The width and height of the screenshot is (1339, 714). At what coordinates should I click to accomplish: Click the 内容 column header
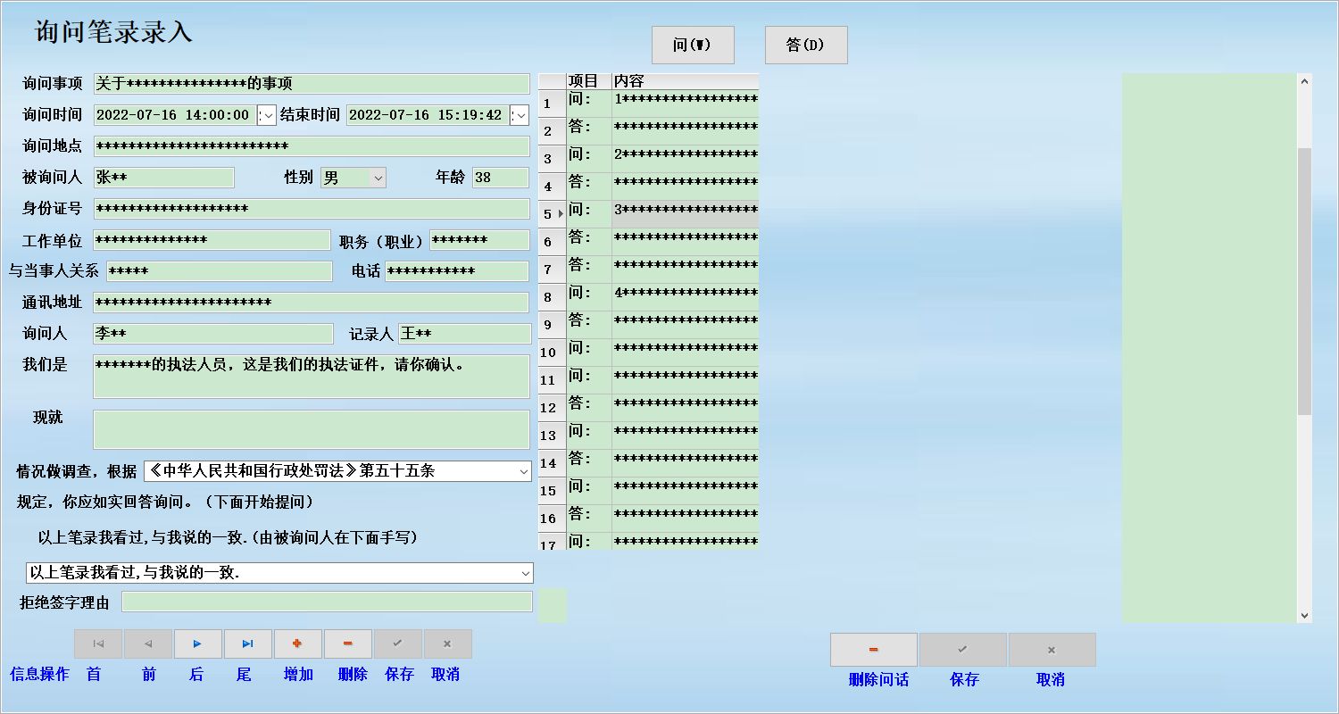coord(685,81)
